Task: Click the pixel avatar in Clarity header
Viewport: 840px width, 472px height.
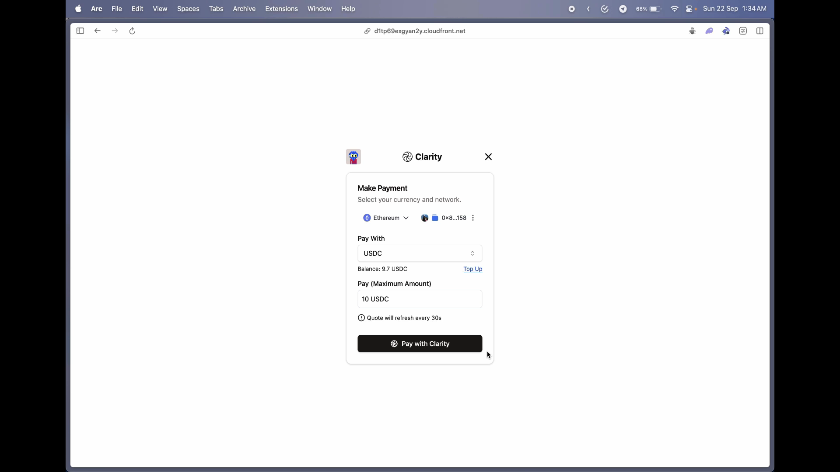Action: (x=353, y=157)
